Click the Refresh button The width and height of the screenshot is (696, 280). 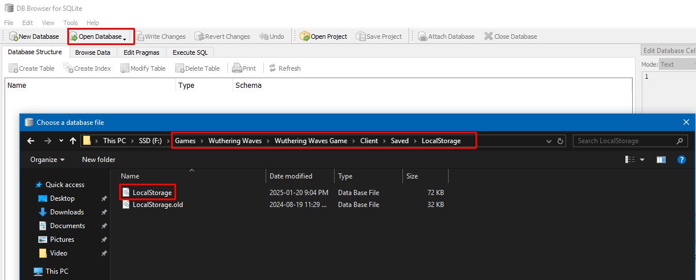point(284,68)
